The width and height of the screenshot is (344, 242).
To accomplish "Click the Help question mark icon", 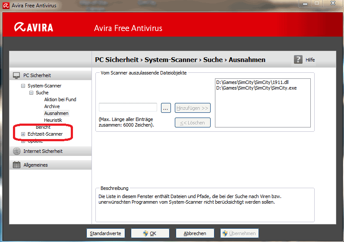I will pyautogui.click(x=298, y=60).
